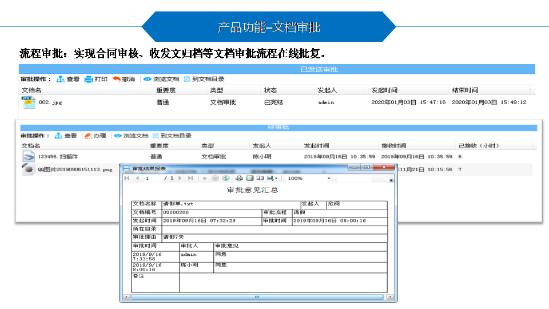
Task: Refresh the report with the green refresh icon
Action: [x=226, y=179]
